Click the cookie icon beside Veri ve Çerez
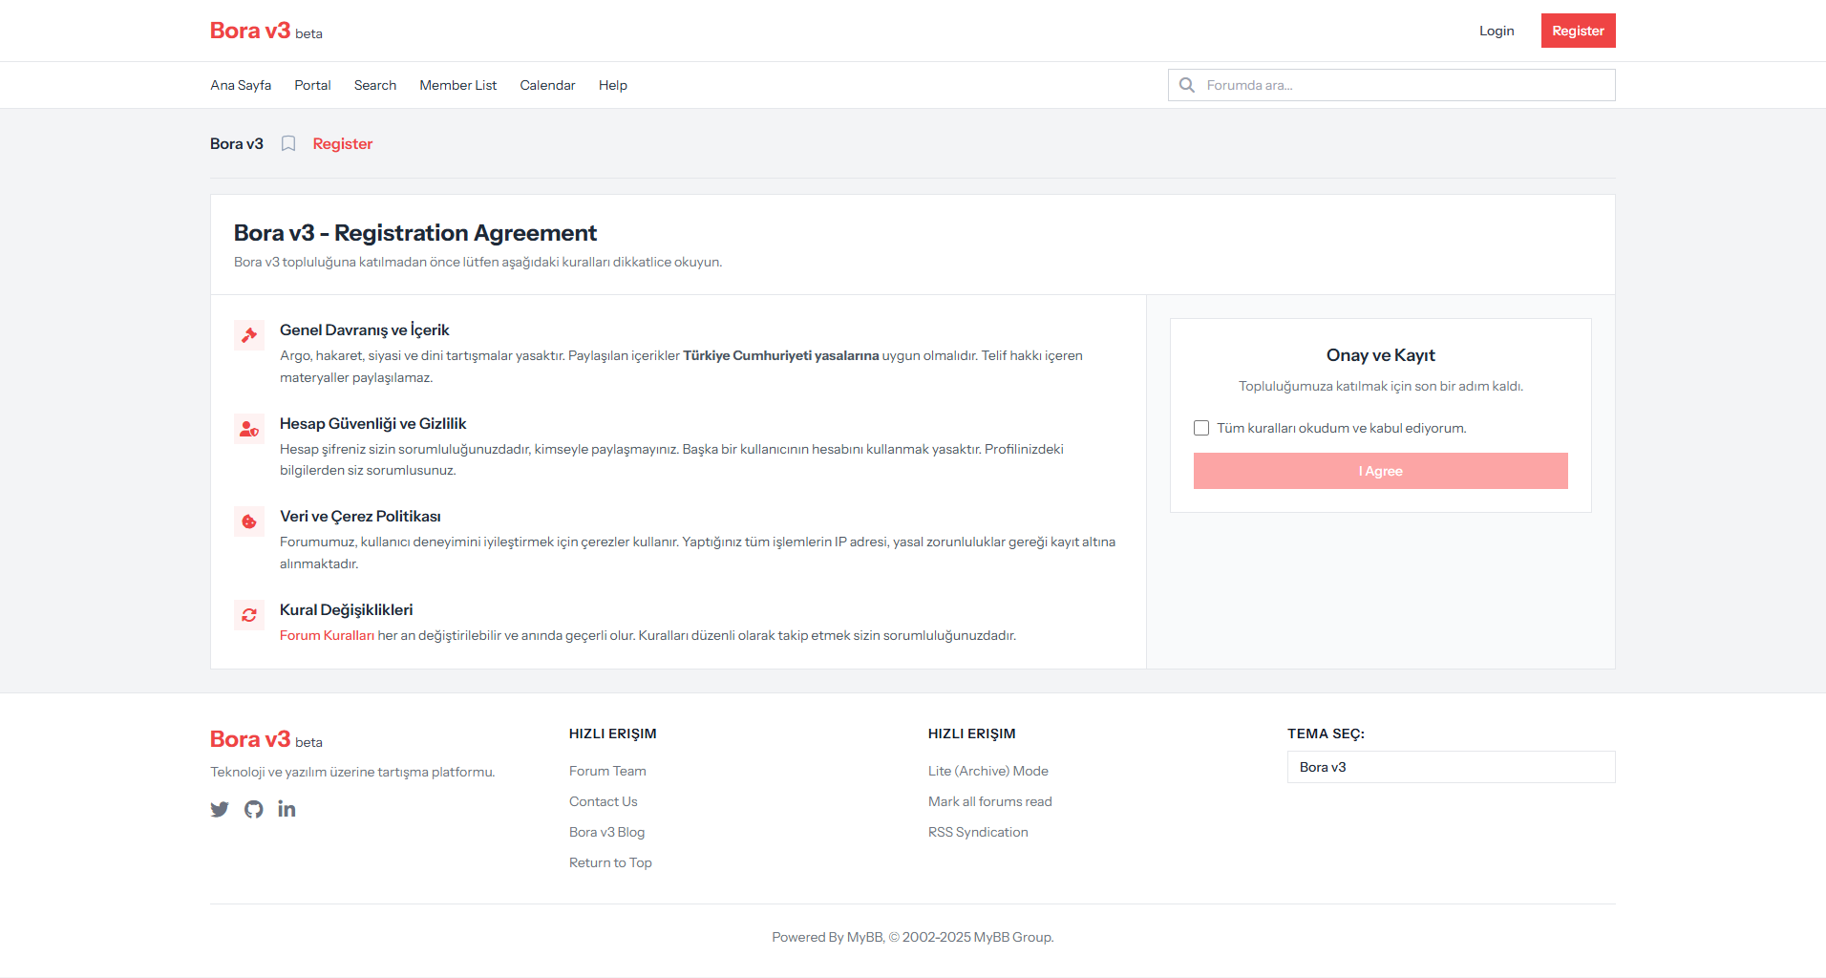The height and width of the screenshot is (978, 1826). 249,521
